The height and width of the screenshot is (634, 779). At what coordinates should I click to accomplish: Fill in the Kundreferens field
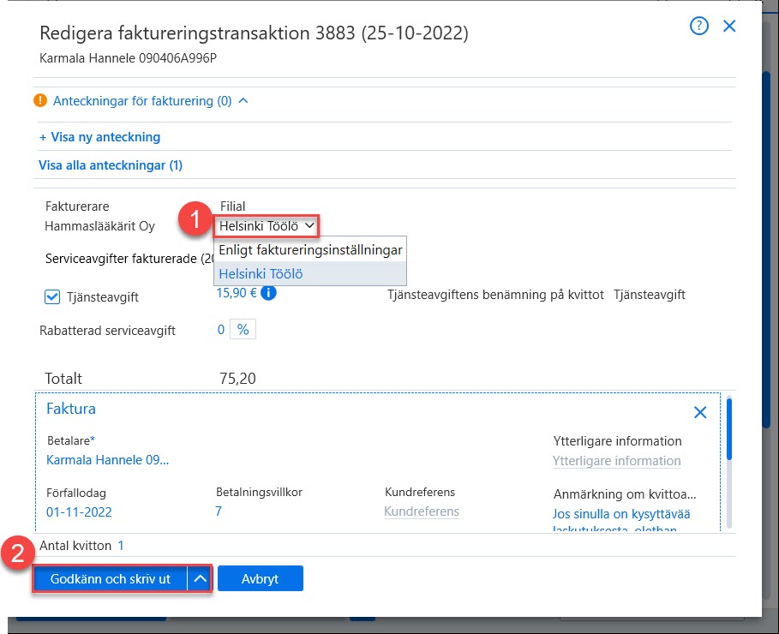[422, 511]
